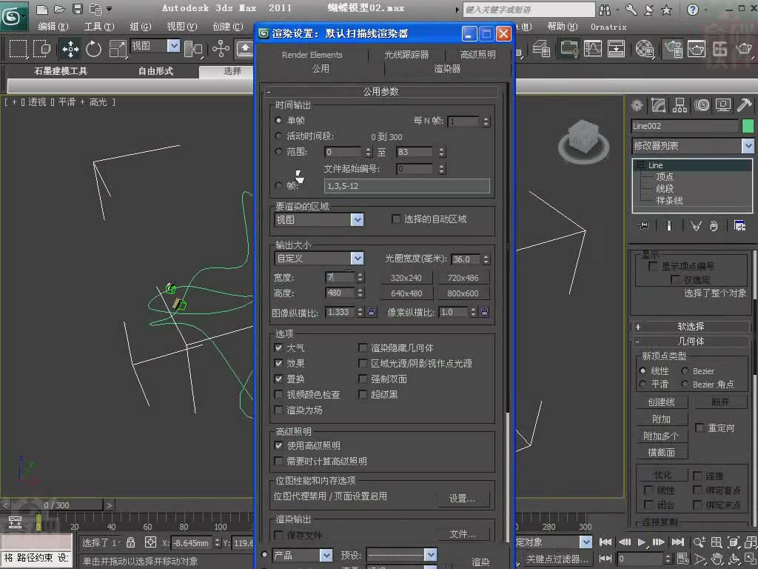Toggle Use Advanced Lighting checkbox
The width and height of the screenshot is (758, 569).
tap(278, 445)
